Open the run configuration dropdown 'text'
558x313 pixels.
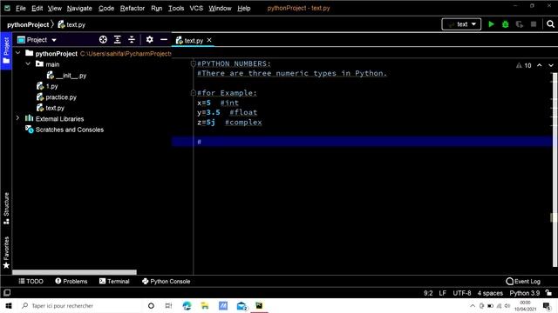pos(461,24)
